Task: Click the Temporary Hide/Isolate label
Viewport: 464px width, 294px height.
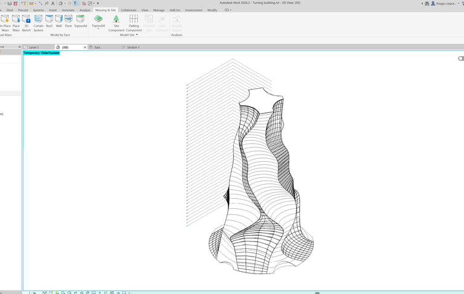Action: point(42,53)
